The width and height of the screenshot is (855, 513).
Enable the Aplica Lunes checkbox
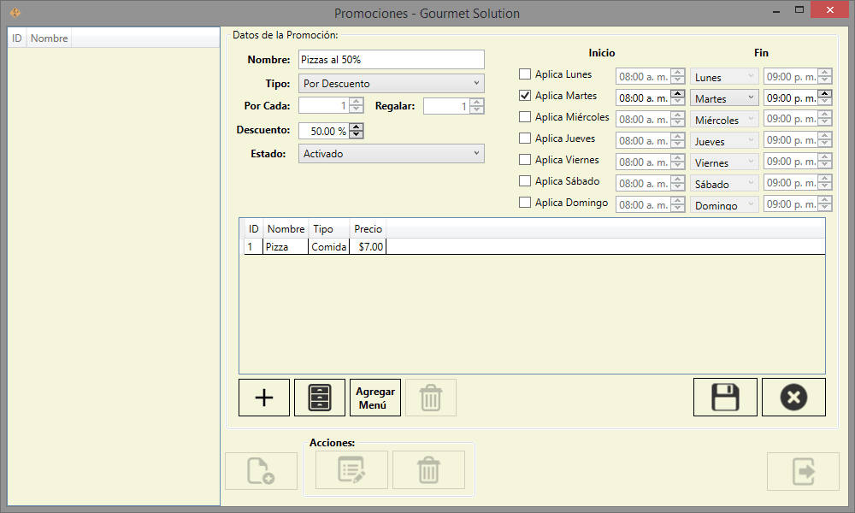525,74
